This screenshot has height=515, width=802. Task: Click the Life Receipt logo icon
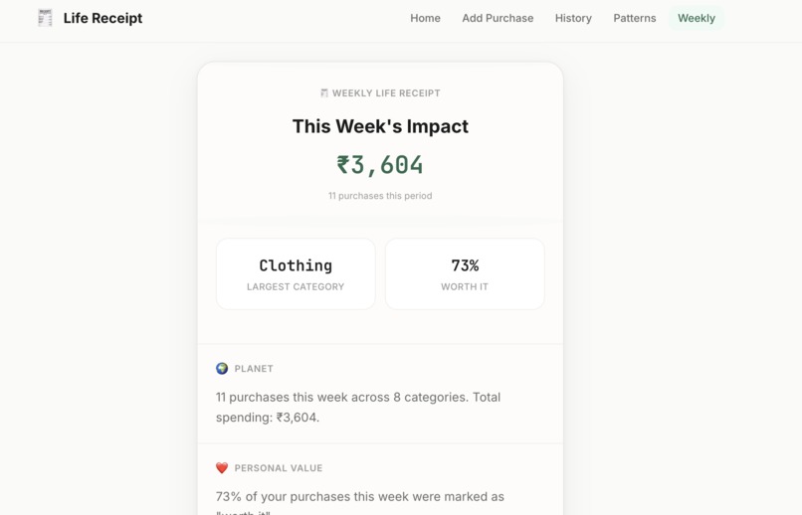[x=45, y=18]
